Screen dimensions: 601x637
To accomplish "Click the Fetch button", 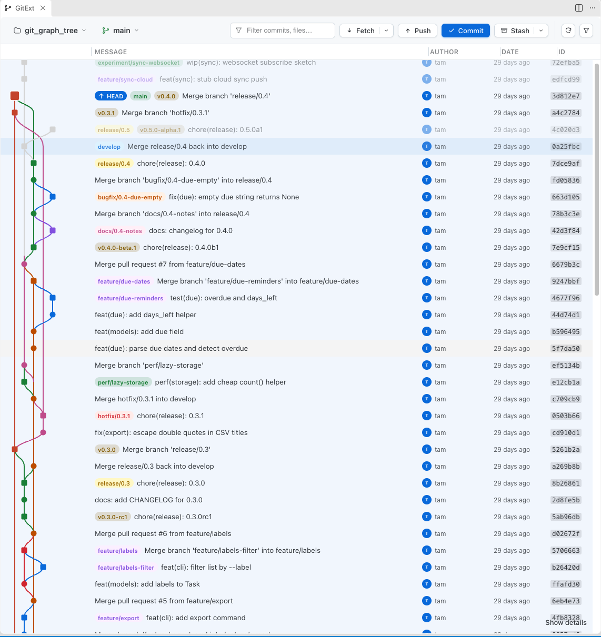I will 360,31.
